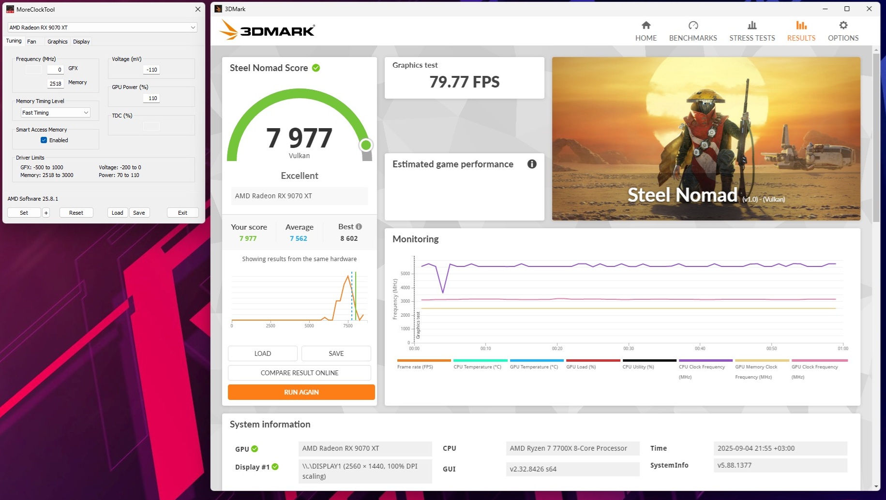The height and width of the screenshot is (500, 886).
Task: Toggle Frame rate (FPS) legend in Monitoring
Action: click(424, 364)
